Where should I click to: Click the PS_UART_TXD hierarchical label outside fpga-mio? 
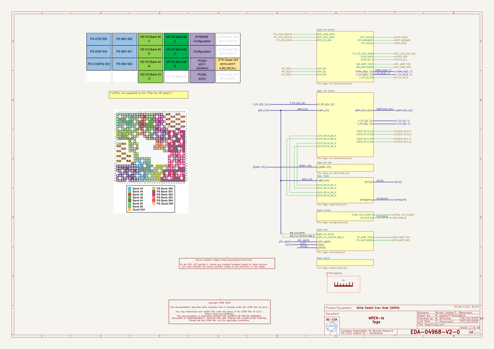pos(402,237)
